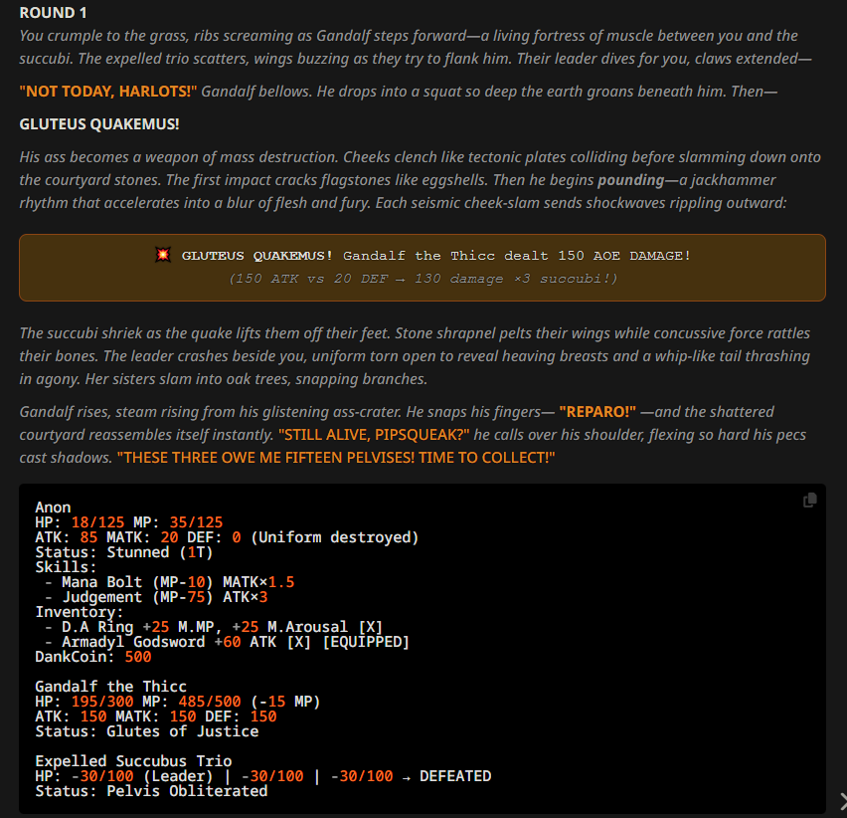The width and height of the screenshot is (847, 818).
Task: Click "Expelled Succubus Trio" heading
Action: tap(133, 760)
